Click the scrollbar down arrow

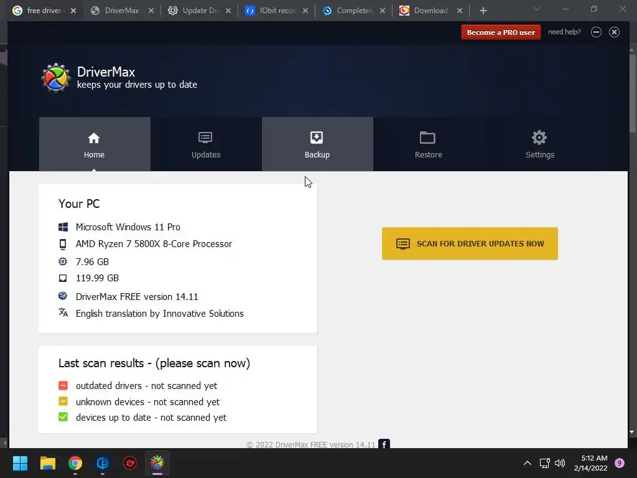click(x=632, y=432)
